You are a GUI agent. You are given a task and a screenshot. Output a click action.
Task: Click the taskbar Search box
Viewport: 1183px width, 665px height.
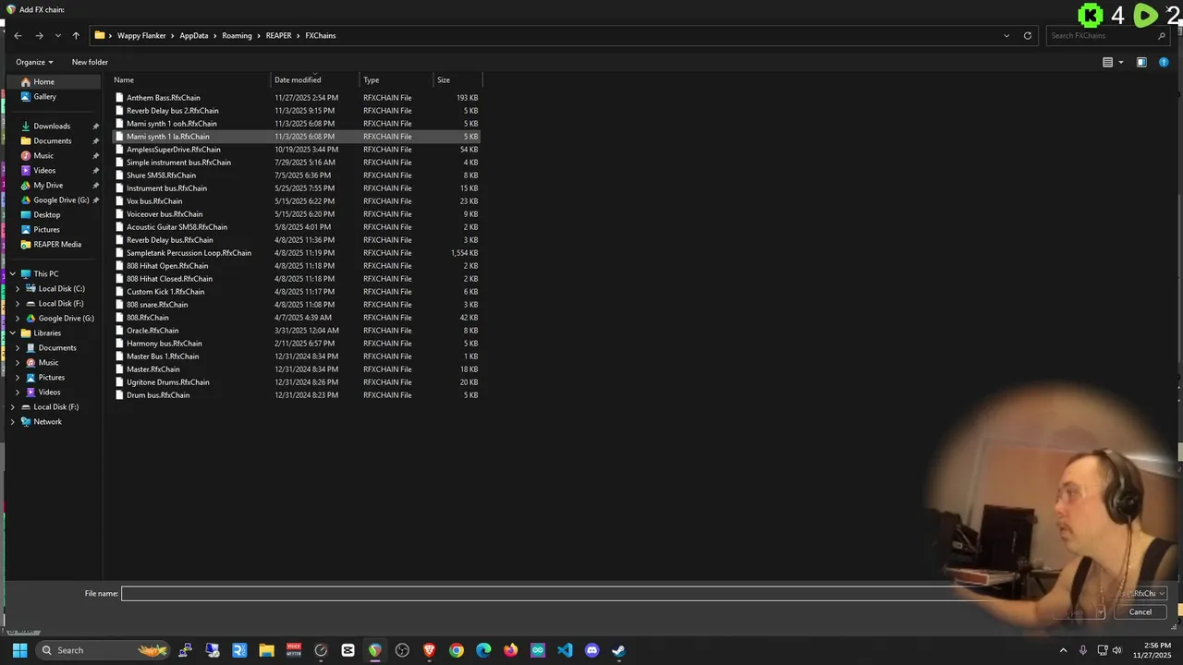pos(104,650)
